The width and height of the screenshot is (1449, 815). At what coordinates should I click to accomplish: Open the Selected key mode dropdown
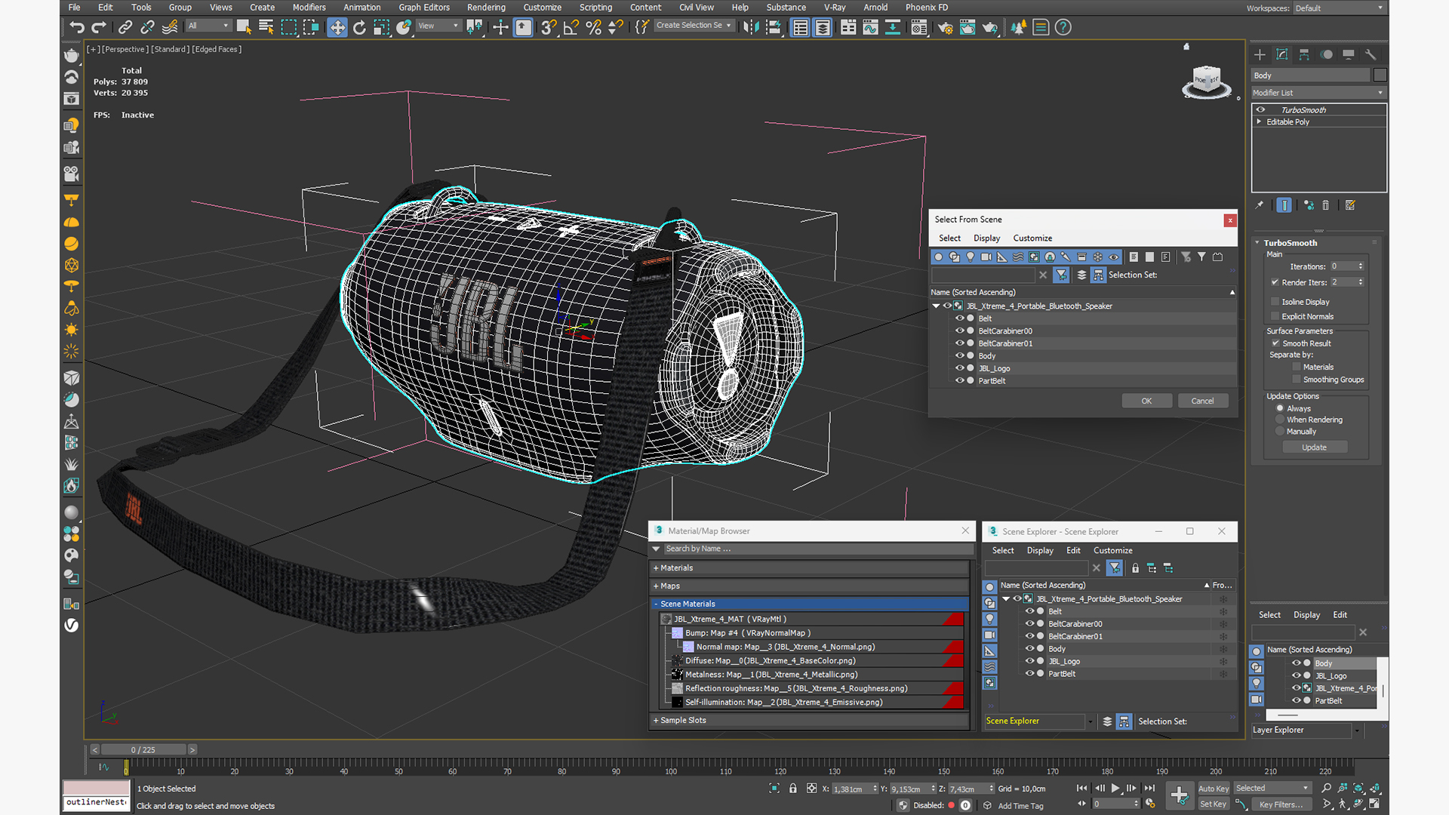click(x=1272, y=788)
